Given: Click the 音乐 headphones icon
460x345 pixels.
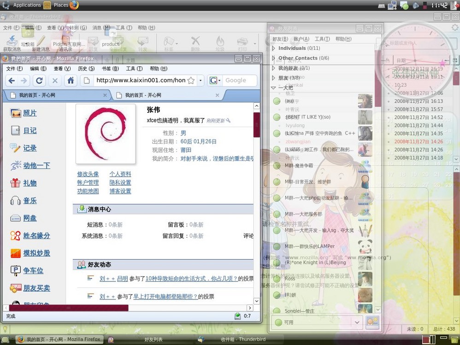Looking at the screenshot, I should (15, 200).
